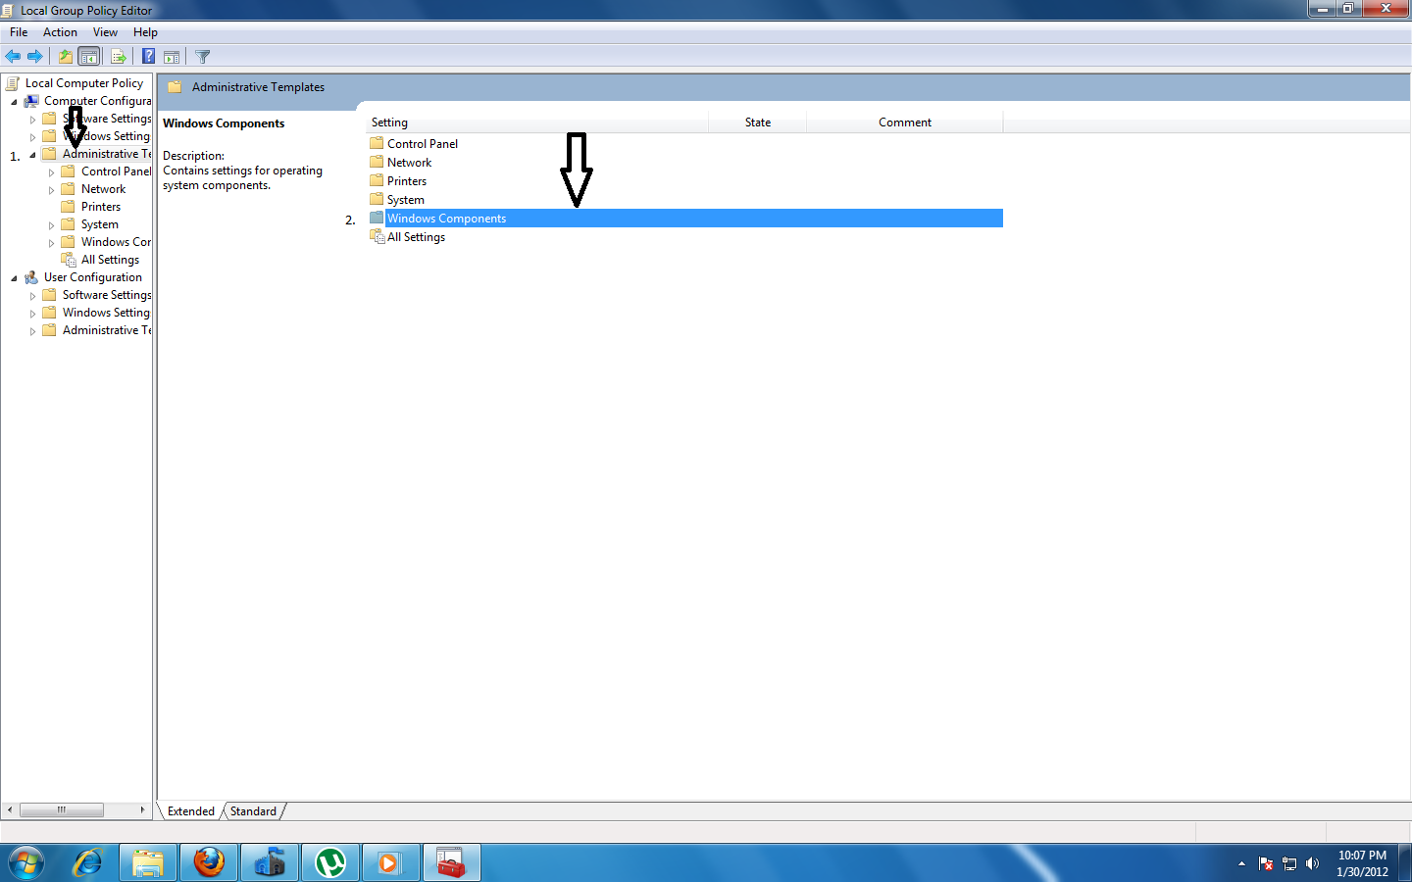Click the blue Help question-mark icon

point(148,57)
